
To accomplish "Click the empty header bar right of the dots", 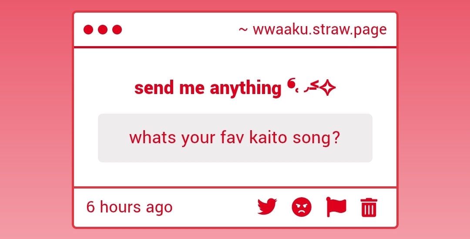I will pyautogui.click(x=178, y=30).
